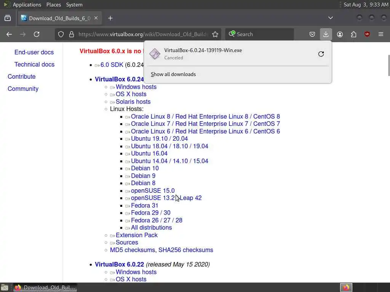The image size is (390, 292).
Task: Click the Solaris hosts link
Action: (x=133, y=102)
